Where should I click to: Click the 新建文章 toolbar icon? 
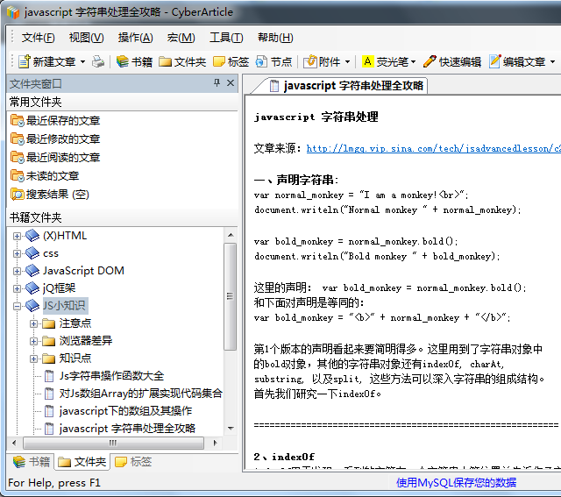tap(25, 61)
